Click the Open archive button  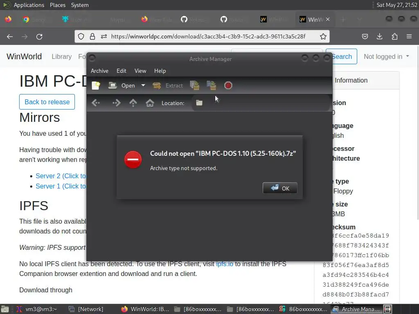tap(122, 85)
